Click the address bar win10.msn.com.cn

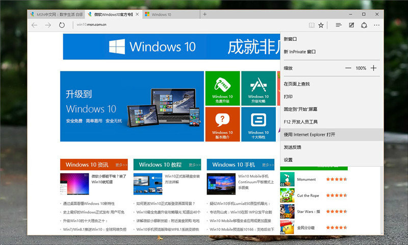pyautogui.click(x=92, y=24)
